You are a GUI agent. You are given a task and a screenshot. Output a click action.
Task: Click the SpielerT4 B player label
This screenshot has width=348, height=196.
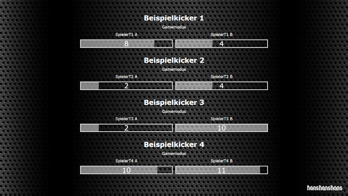[x=221, y=161]
